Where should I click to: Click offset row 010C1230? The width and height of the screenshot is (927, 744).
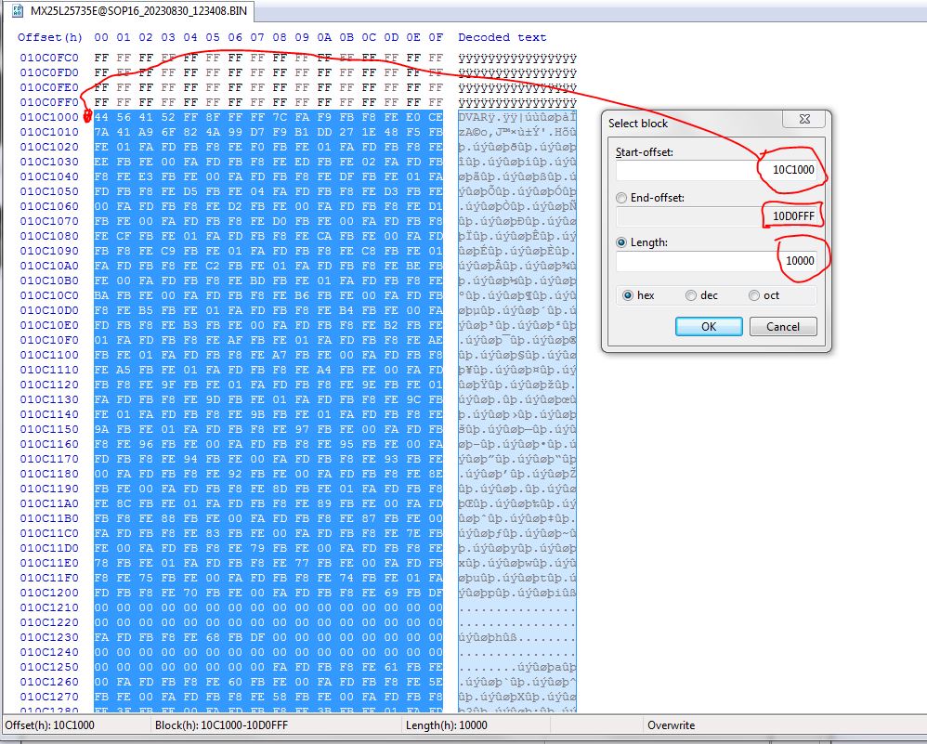(49, 637)
